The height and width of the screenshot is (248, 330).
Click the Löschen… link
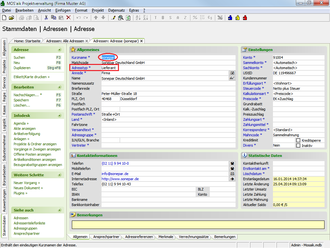click(22, 105)
